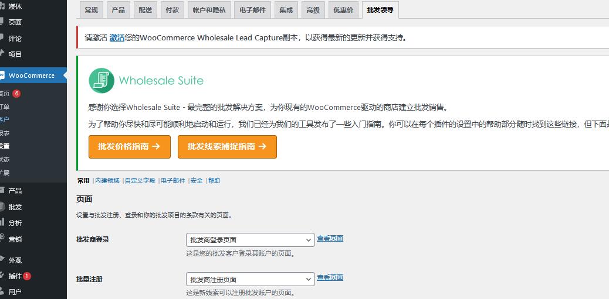Image resolution: width=609 pixels, height=299 pixels.
Task: Click the red 1 badge on 插件
Action: pyautogui.click(x=27, y=276)
